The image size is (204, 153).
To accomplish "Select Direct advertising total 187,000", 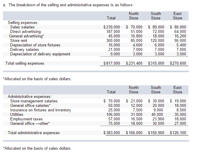I will click(113, 32).
